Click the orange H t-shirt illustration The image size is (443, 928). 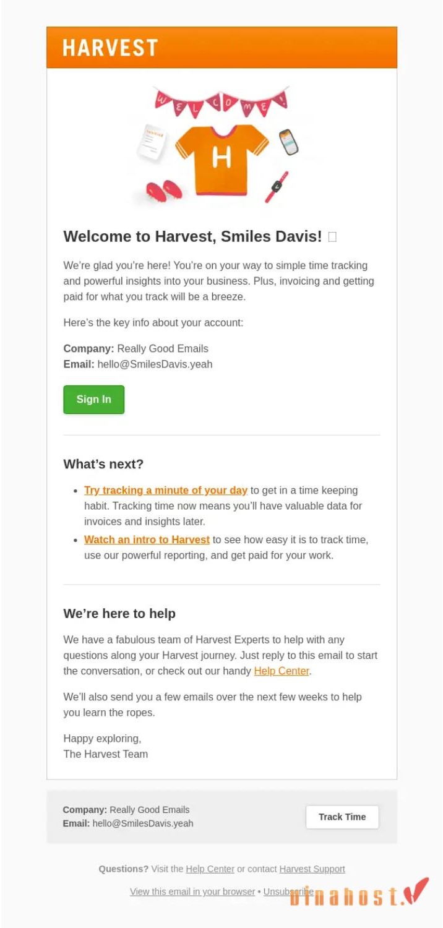pos(222,159)
